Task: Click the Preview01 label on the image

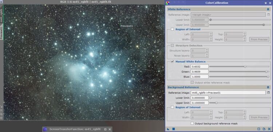Action: click(x=127, y=26)
